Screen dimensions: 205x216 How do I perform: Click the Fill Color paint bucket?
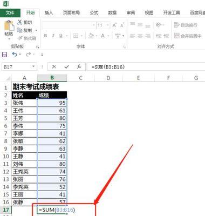[91, 36]
